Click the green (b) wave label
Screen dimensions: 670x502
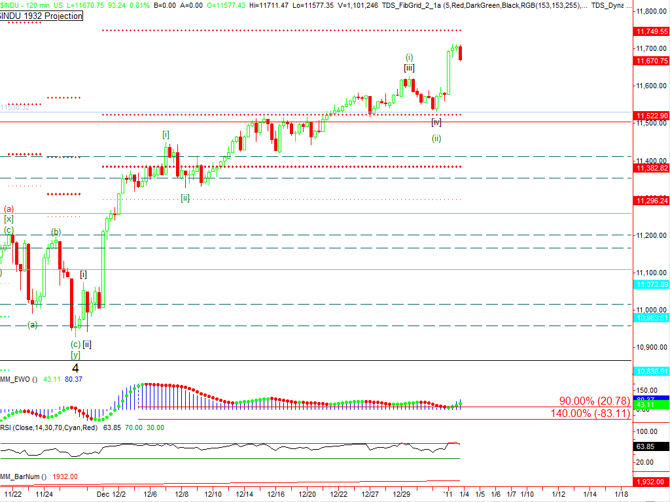tap(57, 232)
